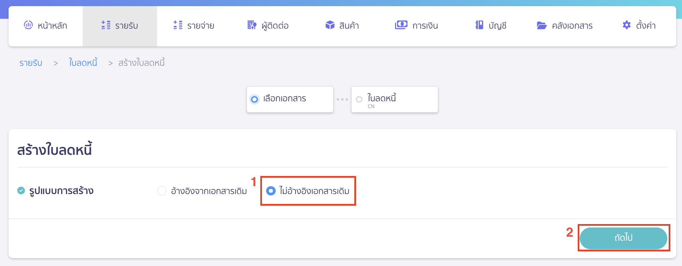Click the หน้าหลัก dashboard icon
682x266 pixels.
(x=29, y=25)
